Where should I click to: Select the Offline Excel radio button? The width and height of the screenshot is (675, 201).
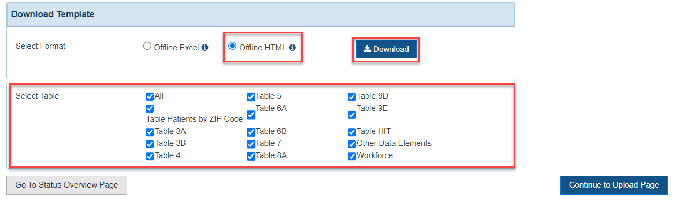point(147,47)
